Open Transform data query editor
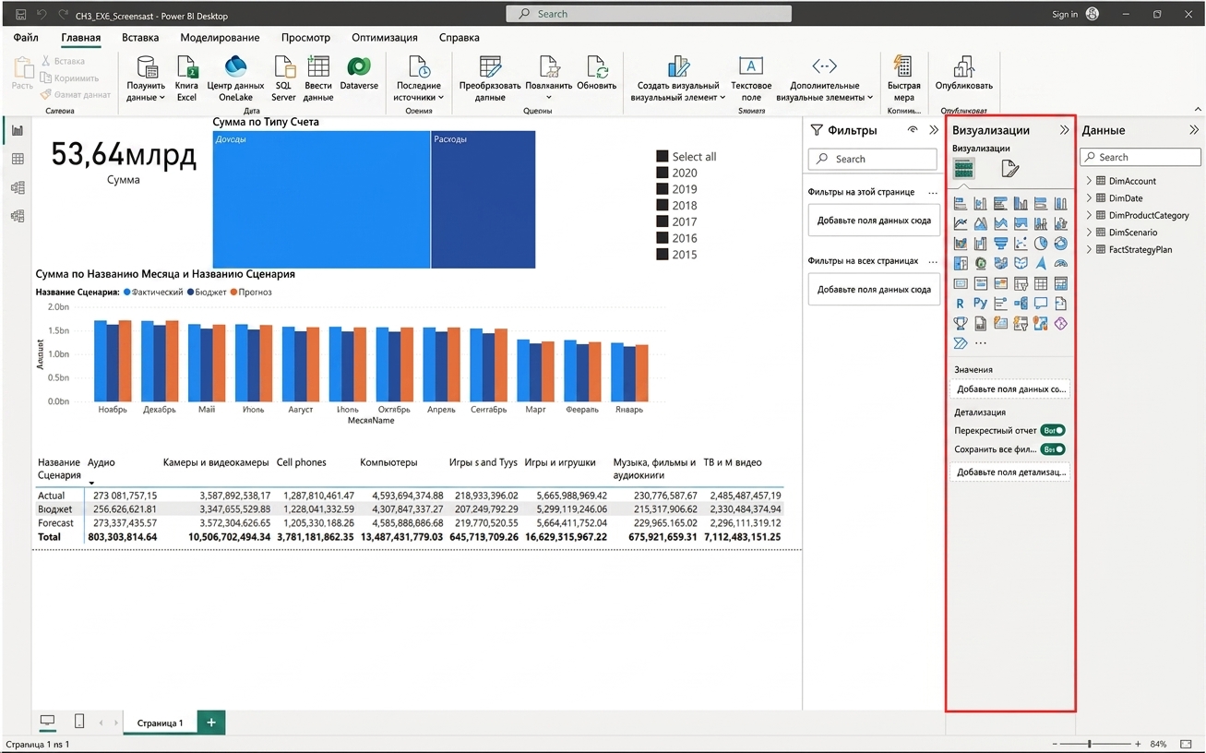 (x=490, y=78)
